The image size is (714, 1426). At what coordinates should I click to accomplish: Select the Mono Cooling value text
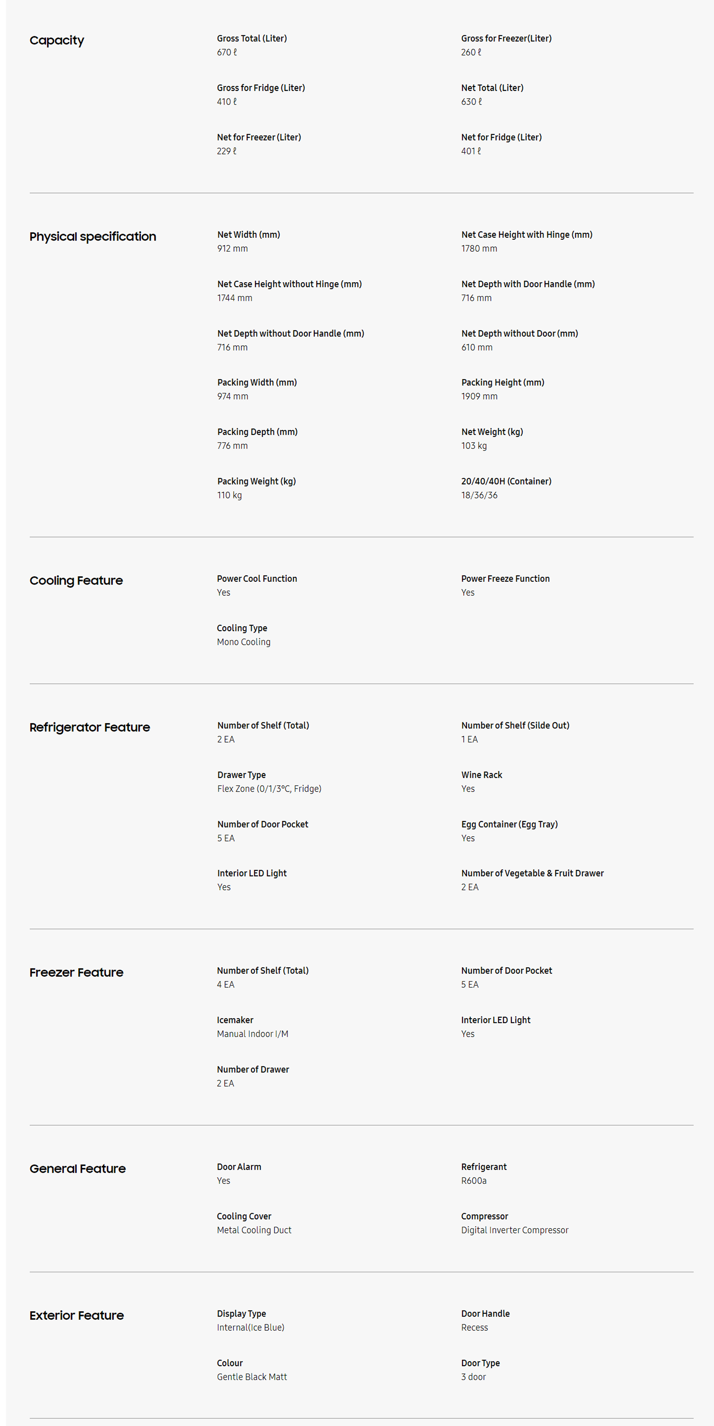[x=243, y=642]
